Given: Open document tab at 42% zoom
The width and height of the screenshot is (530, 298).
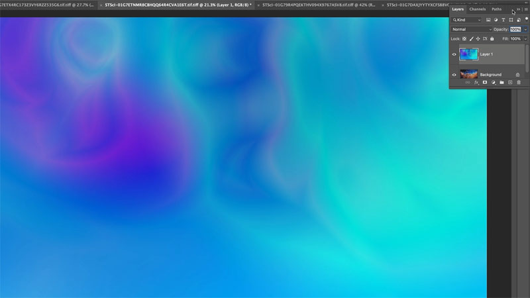Looking at the screenshot, I should point(319,5).
